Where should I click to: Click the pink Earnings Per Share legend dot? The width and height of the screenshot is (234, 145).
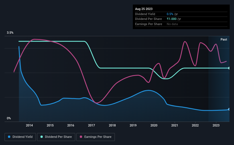81,137
